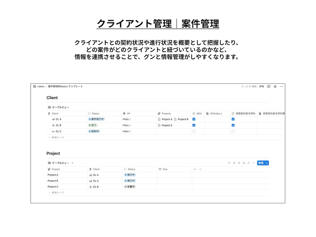Click the Project heading text
Image resolution: width=316 pixels, height=237 pixels.
click(x=53, y=153)
